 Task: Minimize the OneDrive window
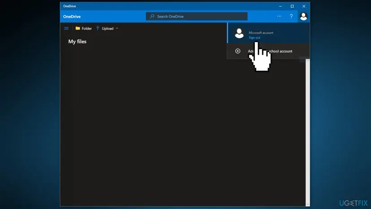coord(280,6)
